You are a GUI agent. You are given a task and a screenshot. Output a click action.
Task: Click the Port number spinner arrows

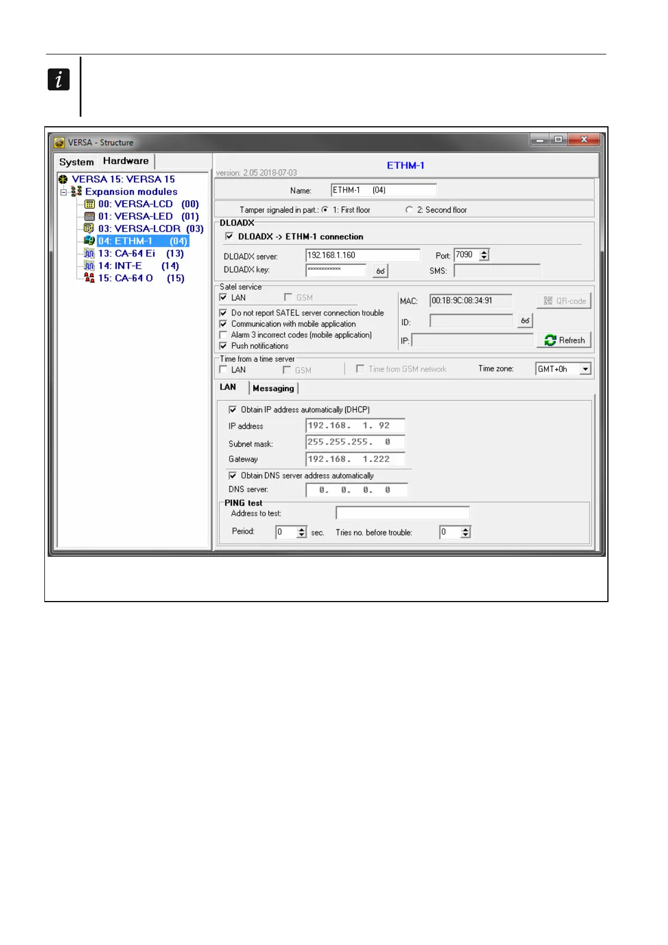tap(484, 255)
